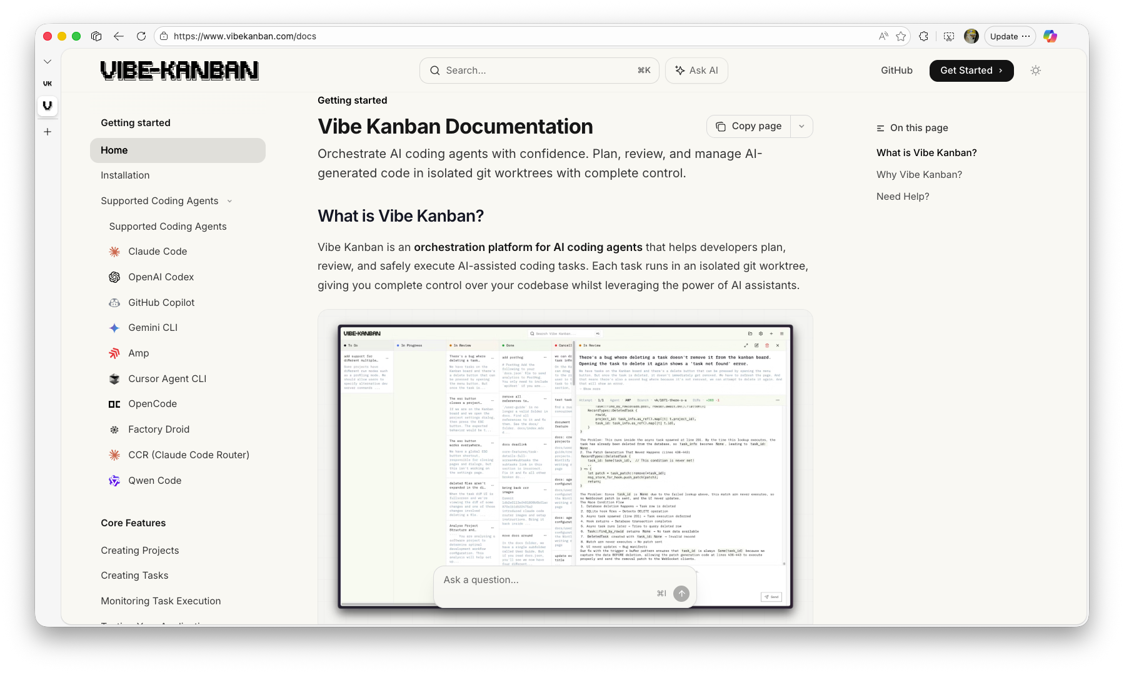Collapse Supported Coding Agents group chevron
The height and width of the screenshot is (673, 1124).
coord(229,201)
